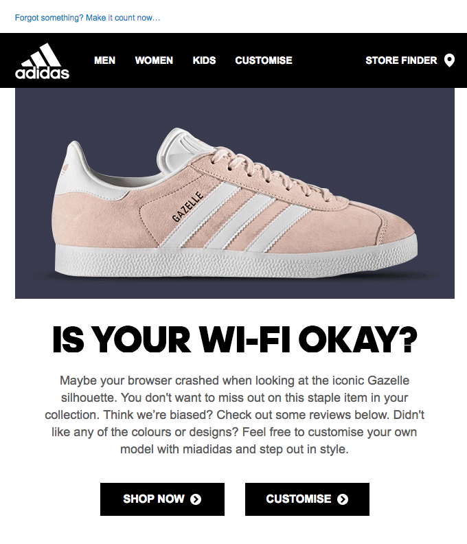Click the GAZELLE lettering on the shoe
The width and height of the screenshot is (467, 544).
coord(187,207)
